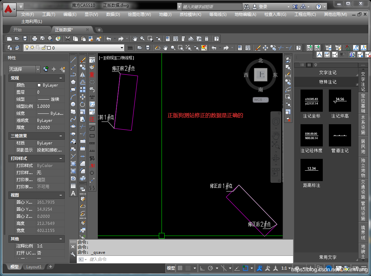This screenshot has height=276, width=371.
Task: Click the New drawing icon in the toolbar
Action: click(x=9, y=39)
